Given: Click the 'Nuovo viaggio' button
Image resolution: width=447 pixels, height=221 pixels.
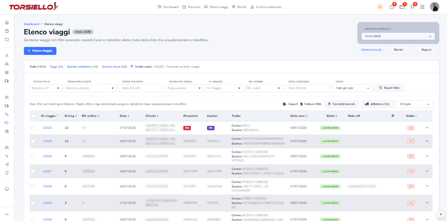Looking at the screenshot, I should (x=40, y=50).
